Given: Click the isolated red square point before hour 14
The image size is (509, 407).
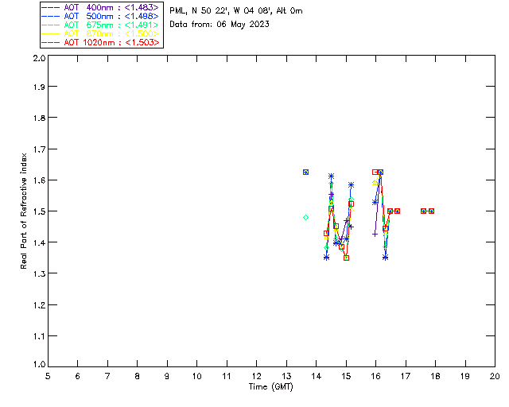Looking at the screenshot, I should [305, 172].
